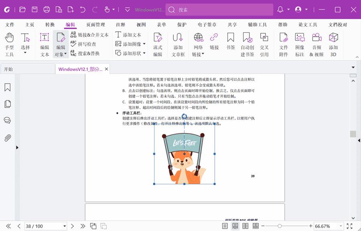
Task: Choose Link & Join Text (链接&合并文本)
Action: (89, 35)
